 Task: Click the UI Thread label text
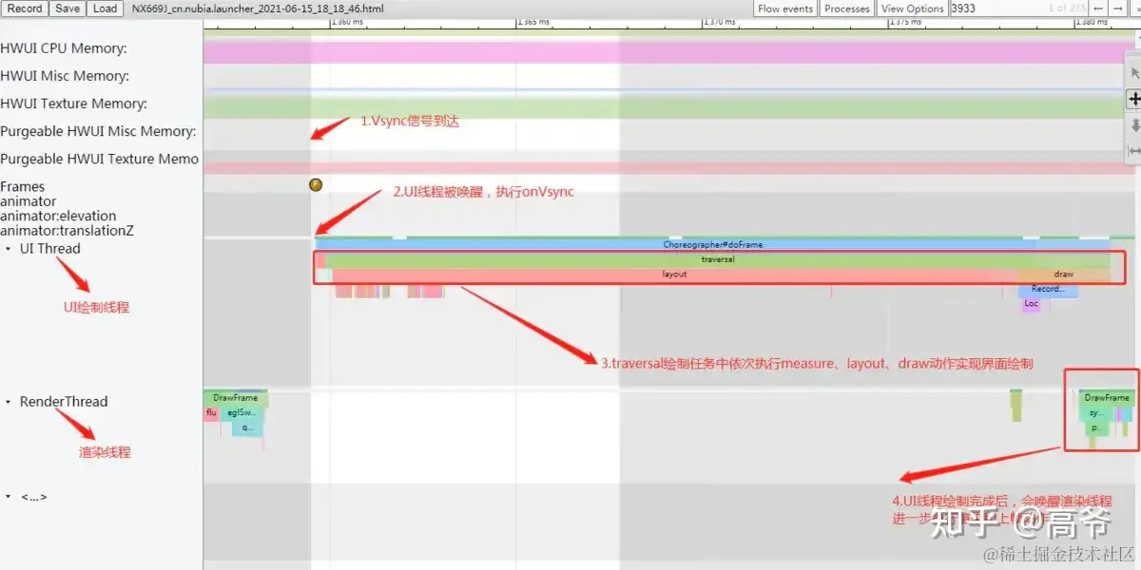(50, 249)
